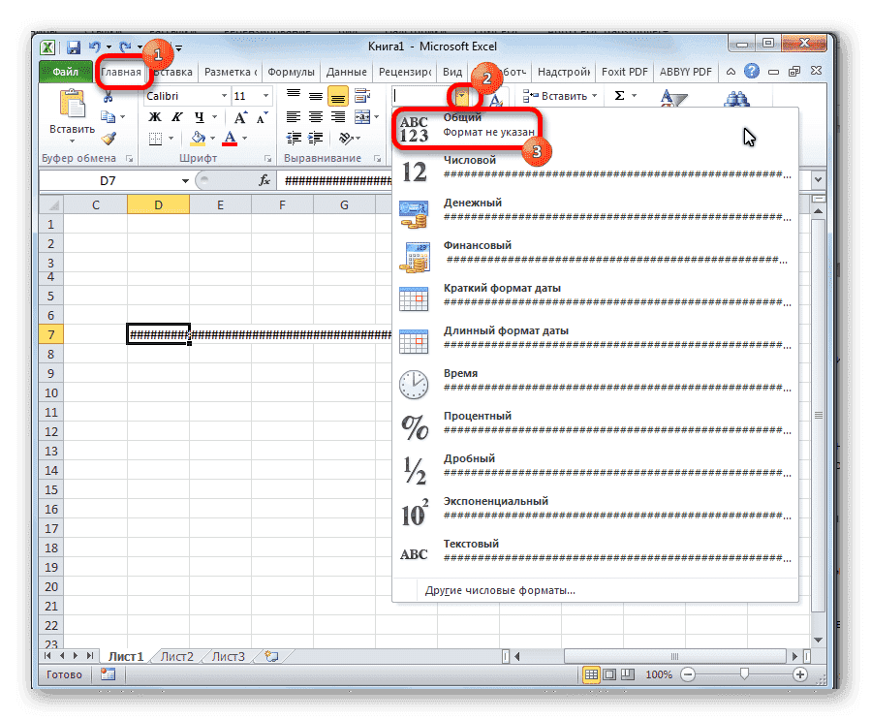Image resolution: width=871 pixels, height=720 pixels.
Task: Toggle underline with the Ч button
Action: 201,116
